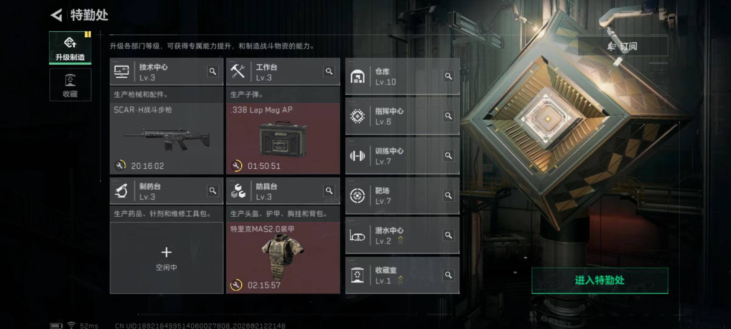Open the .338 Lap Mag AP ammo slot

coord(283,139)
